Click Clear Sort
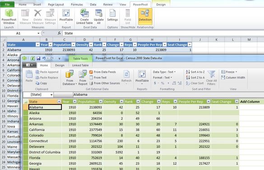This screenshot has height=170, width=264. tap(195, 83)
